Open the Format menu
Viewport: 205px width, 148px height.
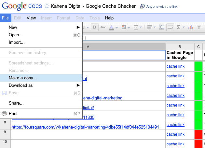(x=63, y=18)
